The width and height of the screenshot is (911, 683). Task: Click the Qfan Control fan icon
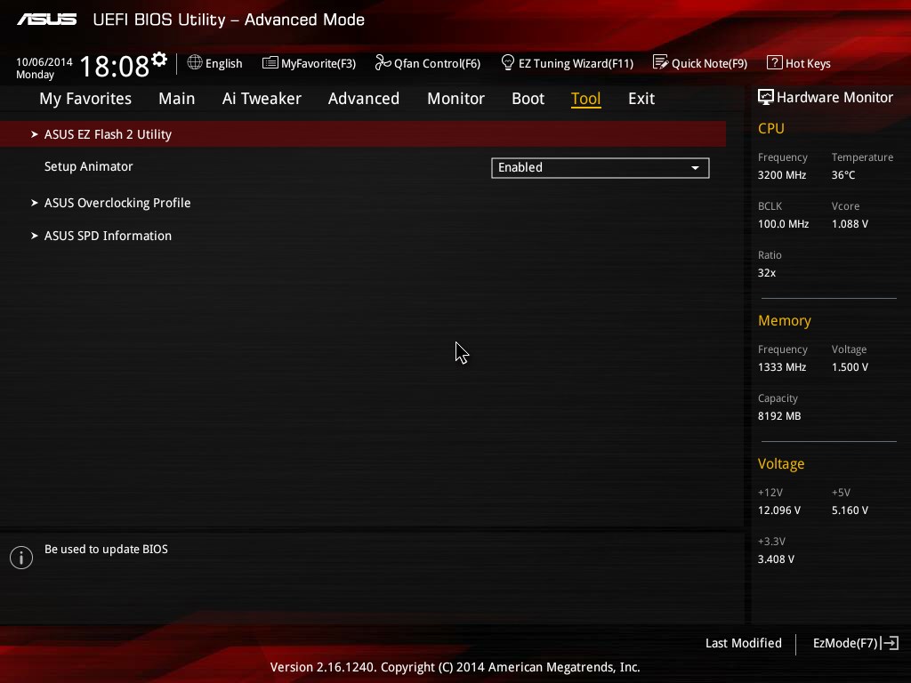coord(383,62)
